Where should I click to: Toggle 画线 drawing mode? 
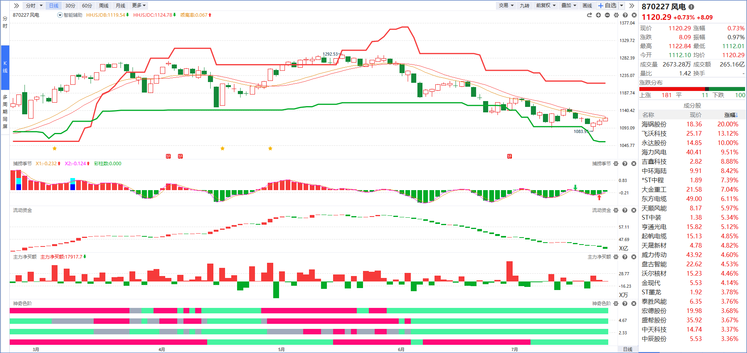pos(587,5)
